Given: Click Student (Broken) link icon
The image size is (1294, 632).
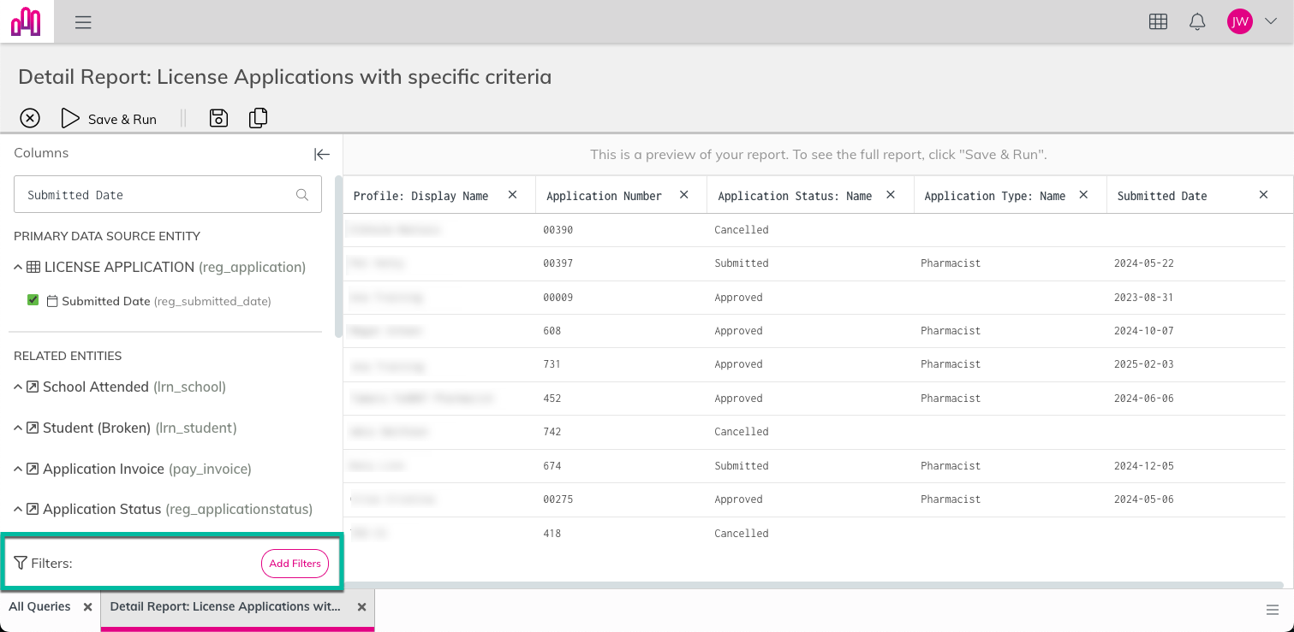Looking at the screenshot, I should 33,428.
